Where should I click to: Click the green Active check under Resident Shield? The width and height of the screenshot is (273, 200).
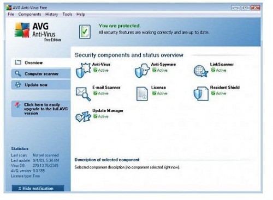[x=213, y=93]
